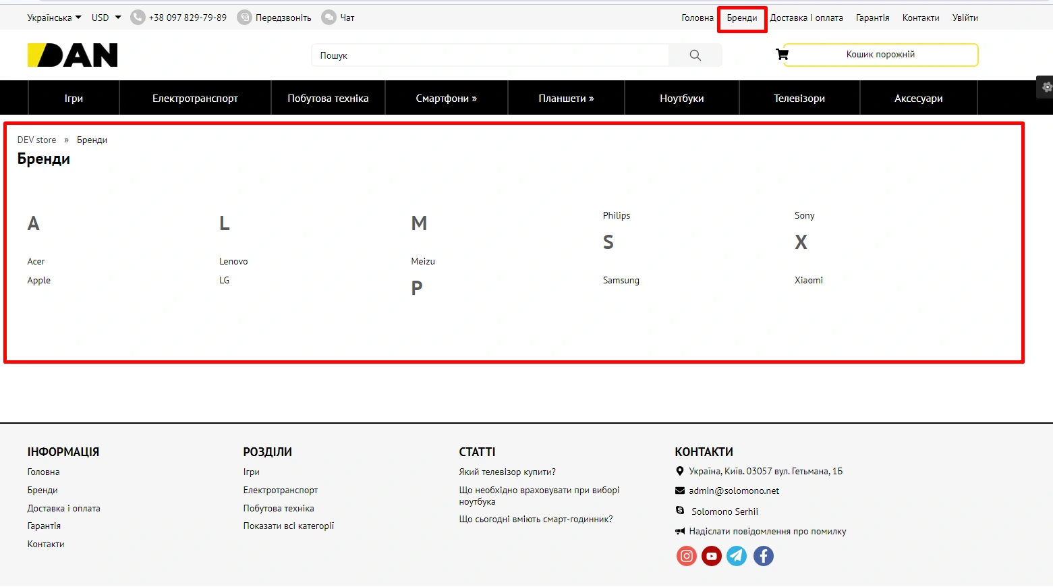The image size is (1053, 587).
Task: Click the settings gear on right edge
Action: click(1046, 87)
